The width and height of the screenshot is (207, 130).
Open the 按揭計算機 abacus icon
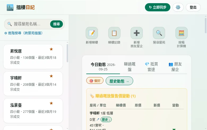[181, 33]
